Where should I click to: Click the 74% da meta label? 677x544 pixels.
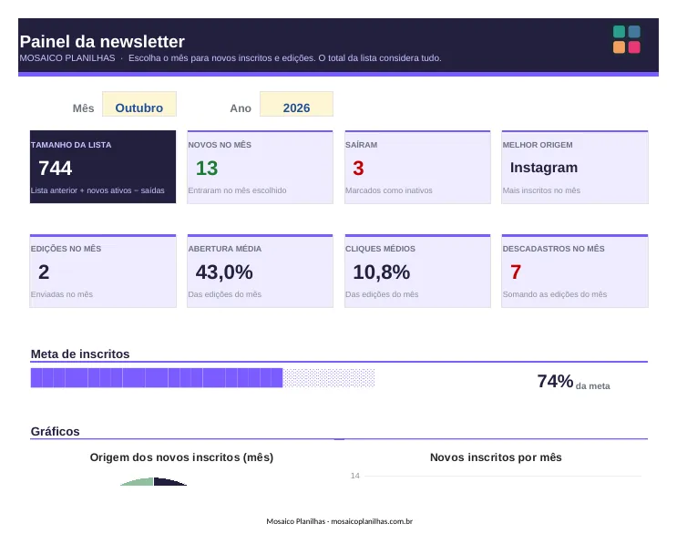[573, 382]
